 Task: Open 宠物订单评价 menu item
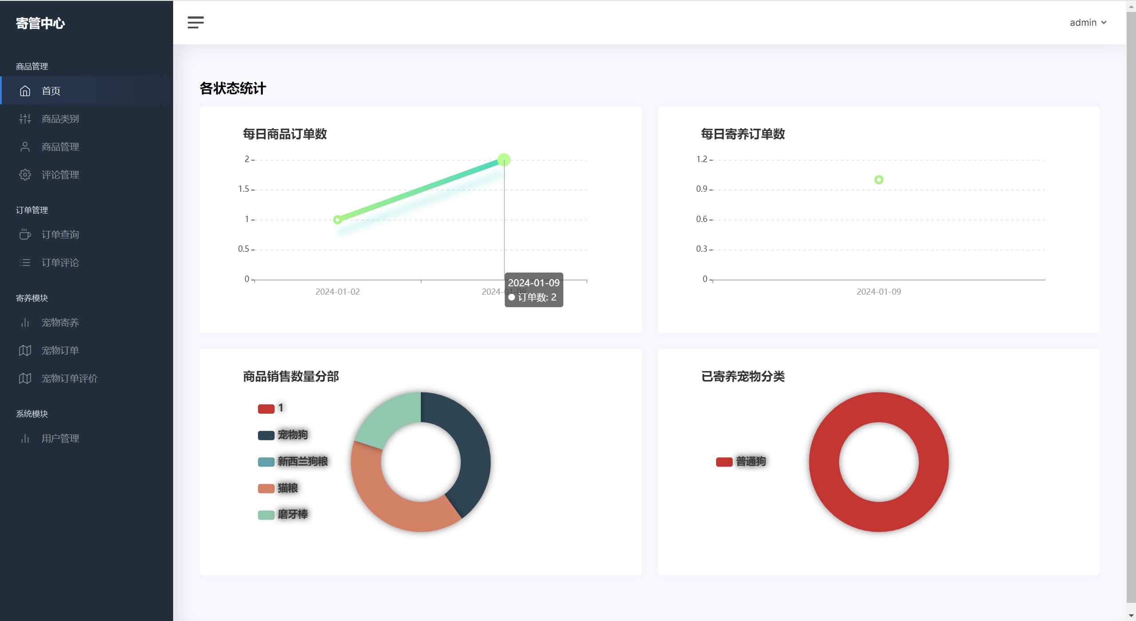pyautogui.click(x=69, y=379)
